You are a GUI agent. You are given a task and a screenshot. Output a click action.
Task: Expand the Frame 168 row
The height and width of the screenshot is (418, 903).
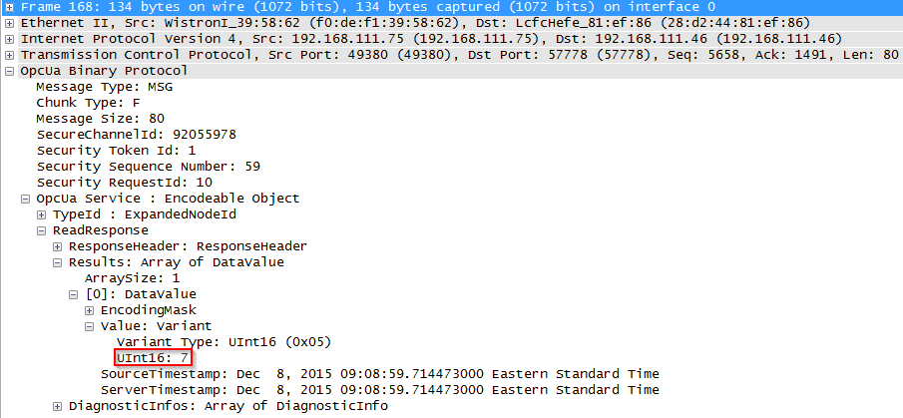[9, 8]
